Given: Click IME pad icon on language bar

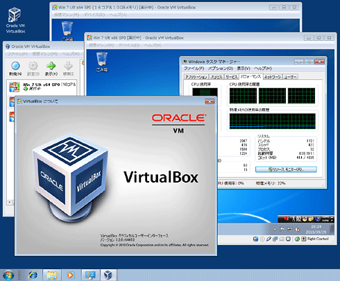Looking at the screenshot, I should pos(305,219).
